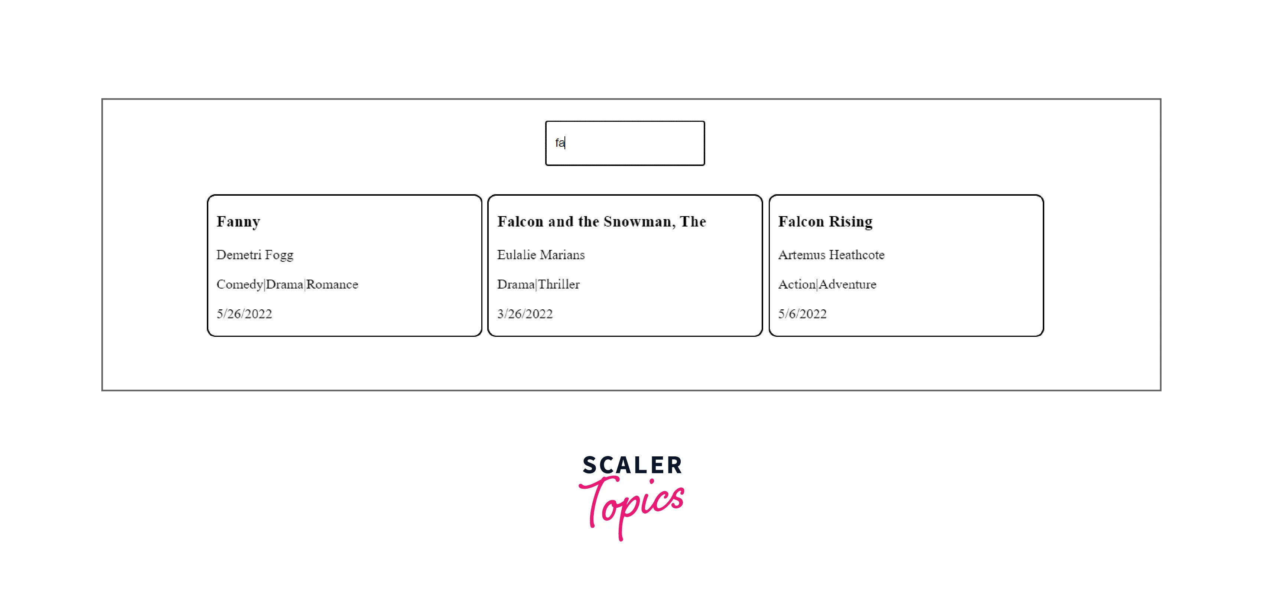Screen dimensions: 1263x609
Task: Click on Eulalie Marians director name
Action: coord(541,255)
